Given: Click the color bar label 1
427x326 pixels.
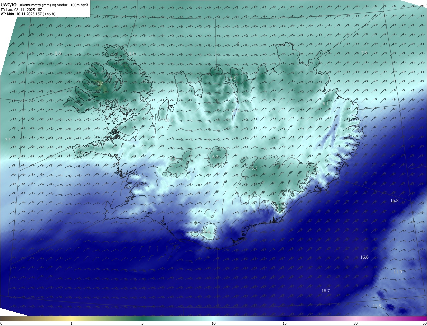Looking at the screenshot, I should click(x=71, y=323).
